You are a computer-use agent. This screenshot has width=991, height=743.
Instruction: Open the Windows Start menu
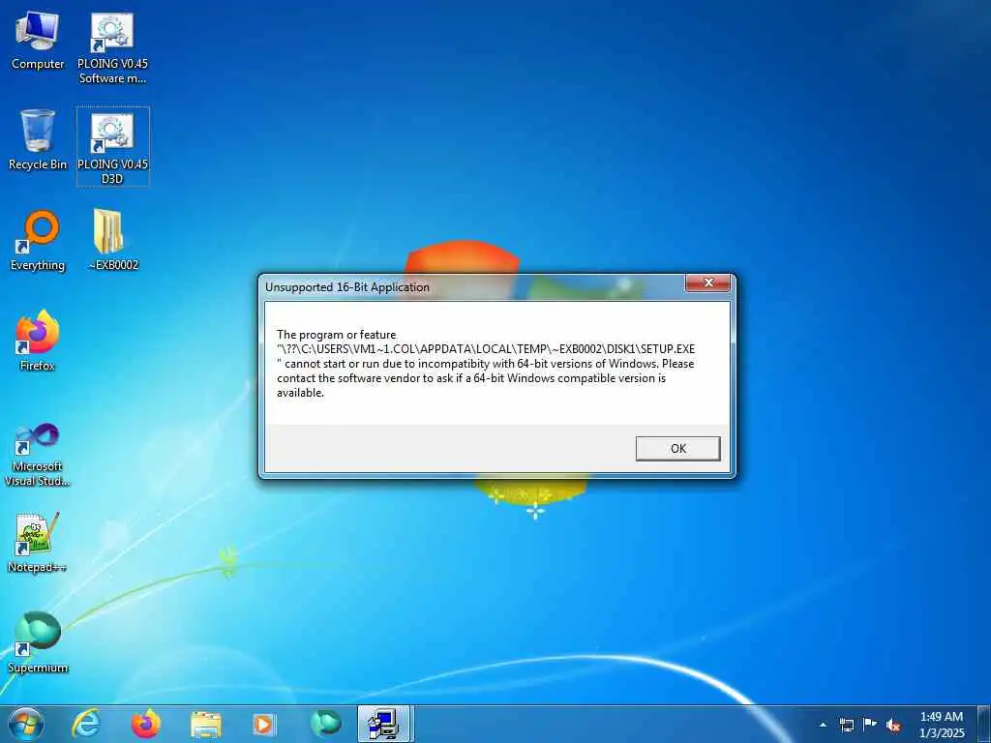(26, 724)
